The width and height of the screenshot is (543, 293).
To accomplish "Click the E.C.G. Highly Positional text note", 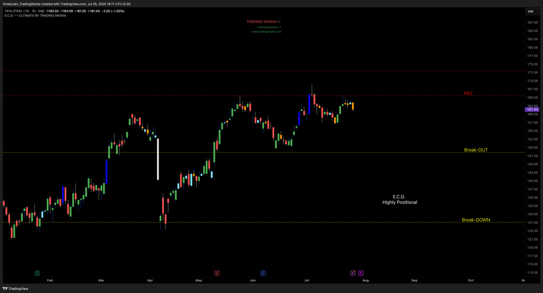I will [399, 199].
